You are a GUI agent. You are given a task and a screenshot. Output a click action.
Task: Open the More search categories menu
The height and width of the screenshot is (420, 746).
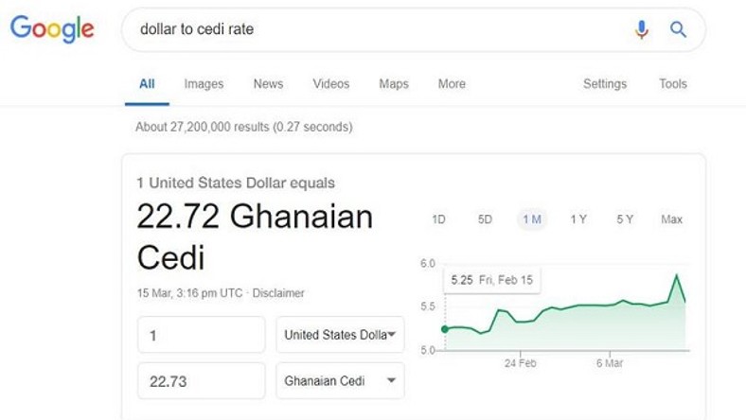click(452, 83)
